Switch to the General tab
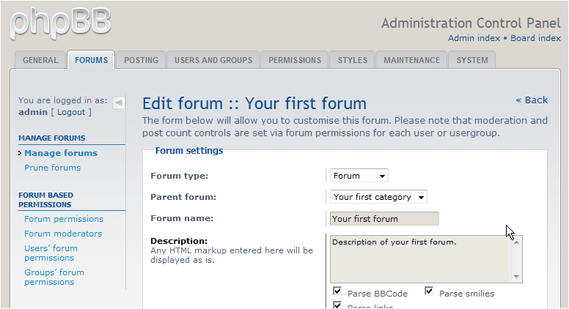Screen dimensions: 569x309 [x=40, y=60]
